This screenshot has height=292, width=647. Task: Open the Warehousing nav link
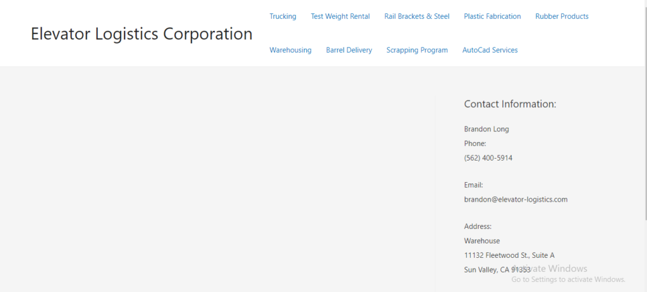tap(291, 50)
